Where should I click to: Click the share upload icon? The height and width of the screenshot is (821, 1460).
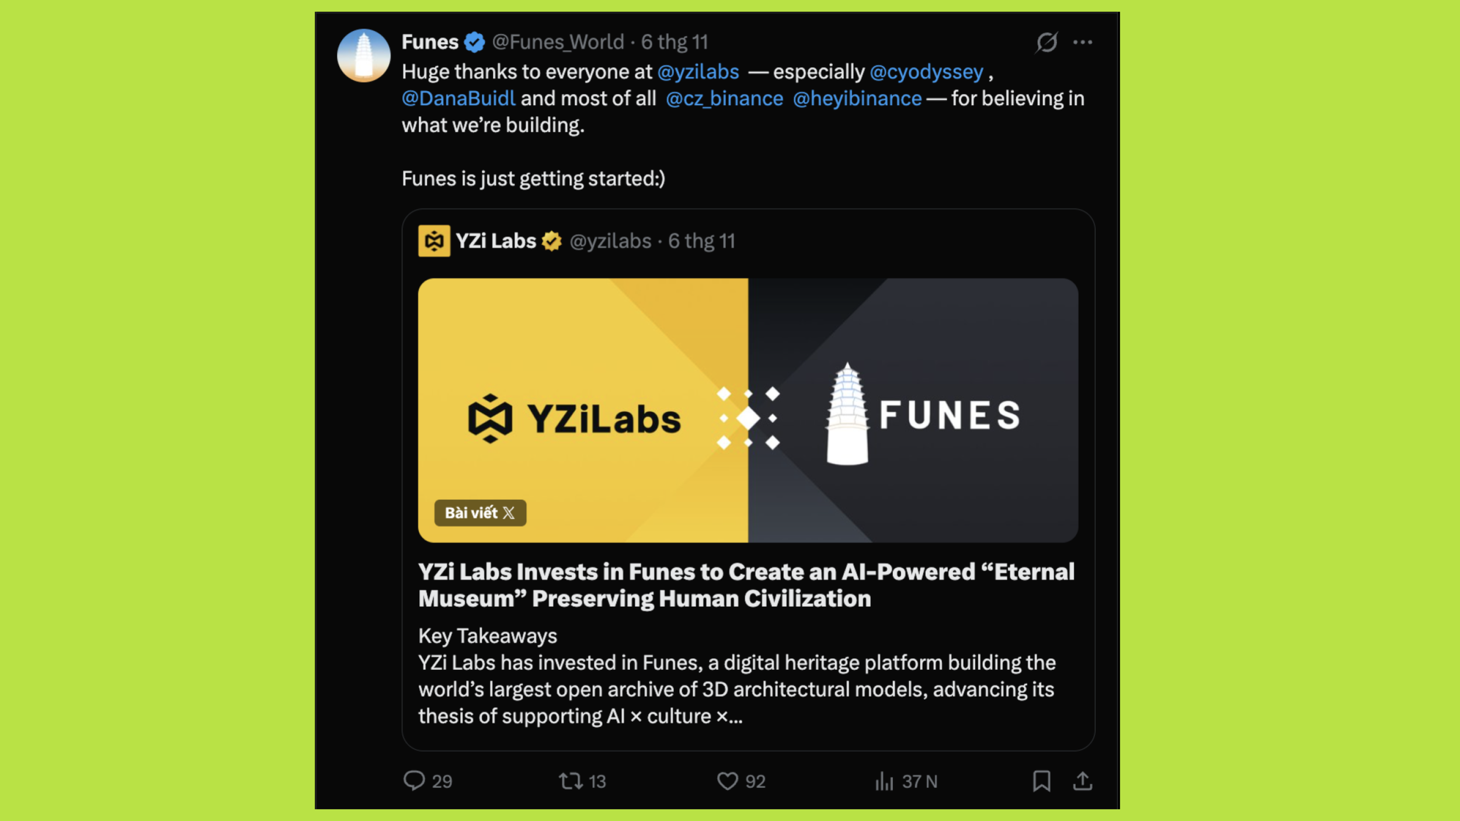click(1082, 780)
